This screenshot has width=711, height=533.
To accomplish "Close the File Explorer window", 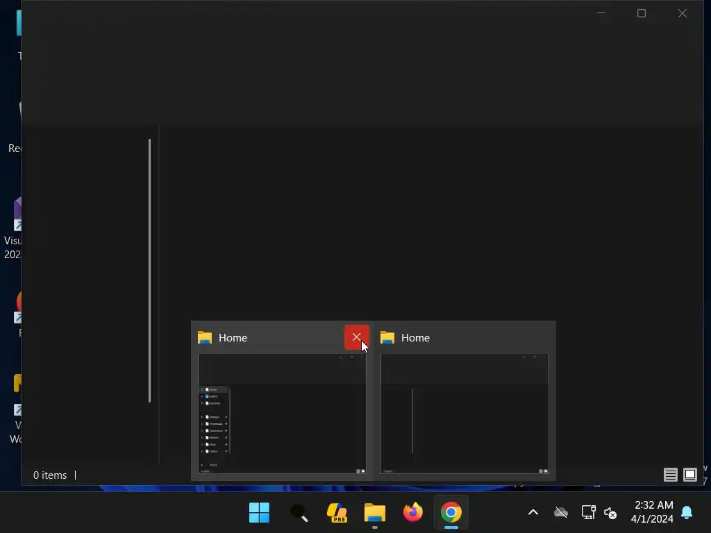I will pos(683,14).
